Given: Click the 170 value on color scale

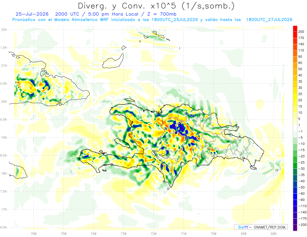Looking at the screenshot, I should 301,38.
